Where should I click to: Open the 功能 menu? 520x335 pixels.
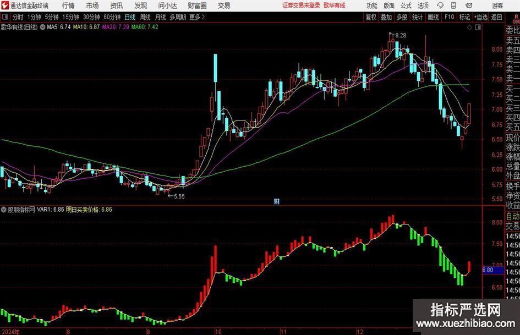click(372, 6)
